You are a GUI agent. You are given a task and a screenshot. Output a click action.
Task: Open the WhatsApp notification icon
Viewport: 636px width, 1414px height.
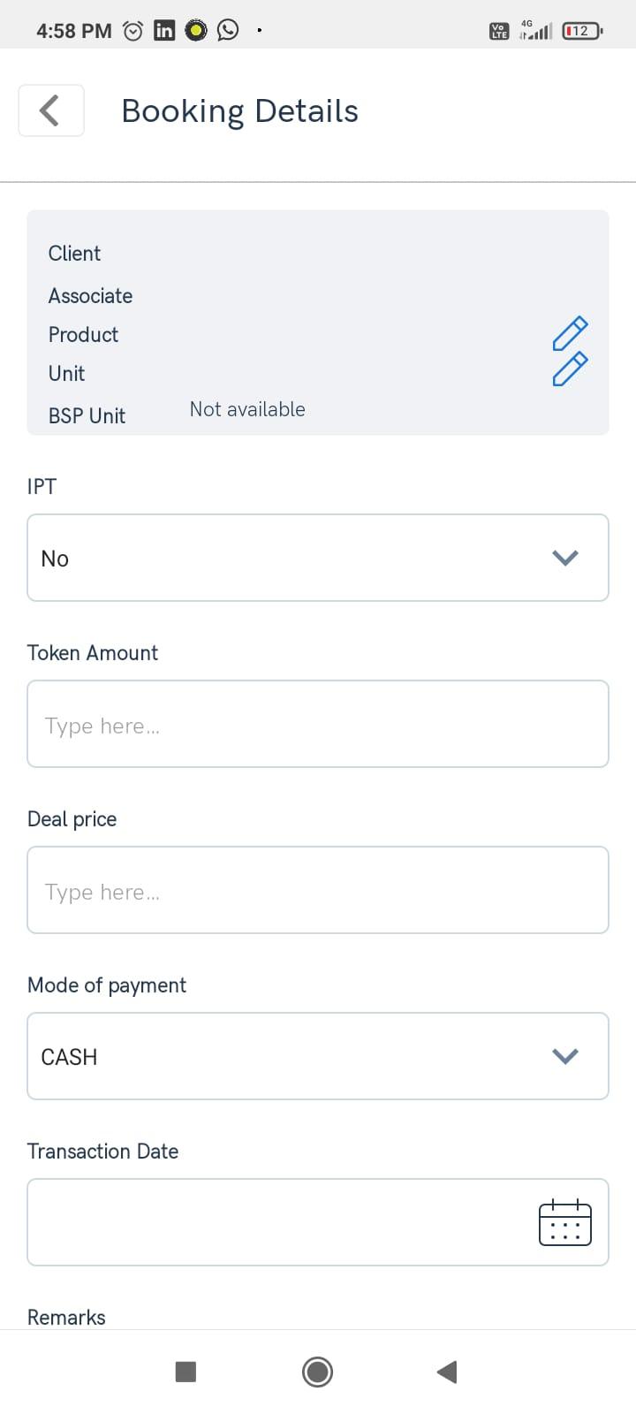point(228,30)
